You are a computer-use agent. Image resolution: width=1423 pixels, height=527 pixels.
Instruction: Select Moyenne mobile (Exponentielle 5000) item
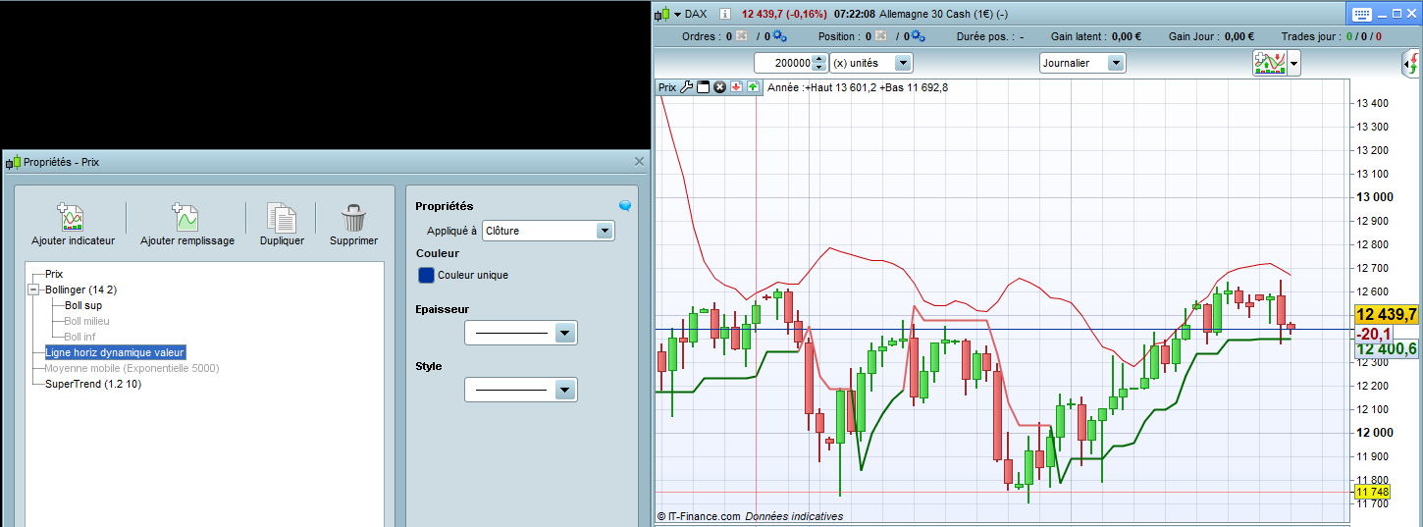(132, 368)
